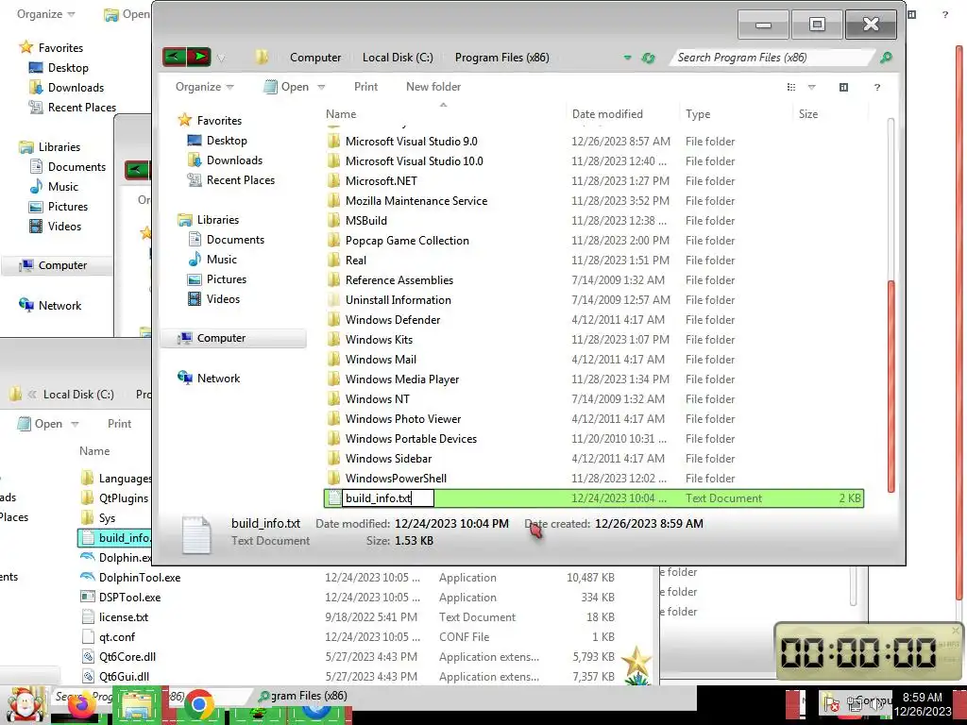The width and height of the screenshot is (967, 725).
Task: Select qt.conf in the lower-left background window
Action: [x=116, y=637]
